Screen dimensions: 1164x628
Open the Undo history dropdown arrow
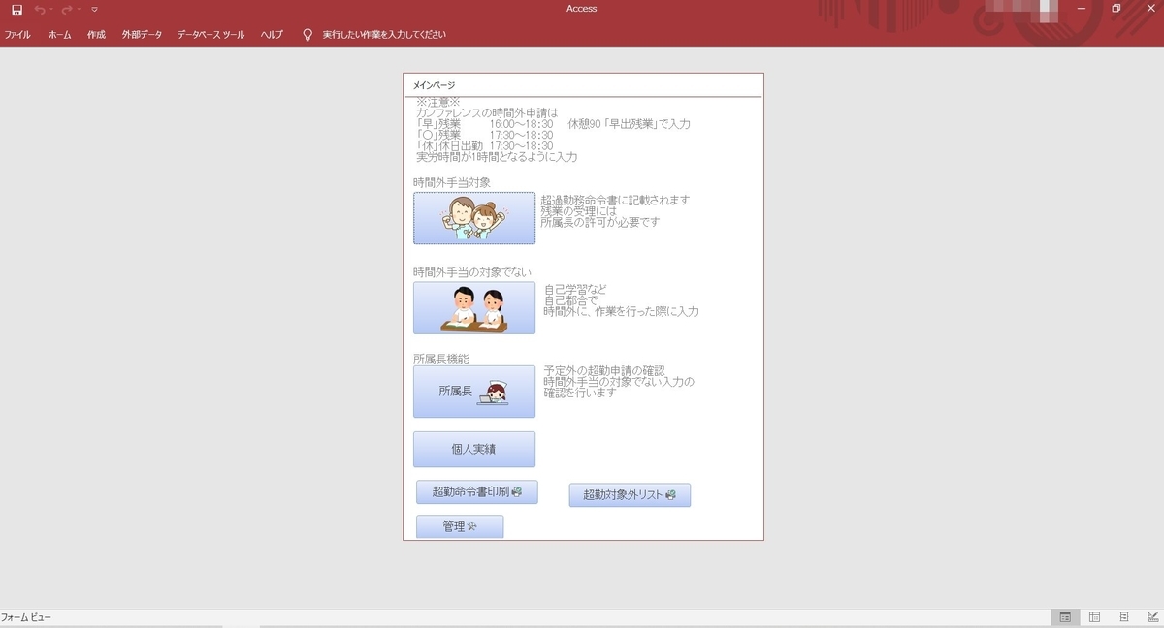point(51,9)
